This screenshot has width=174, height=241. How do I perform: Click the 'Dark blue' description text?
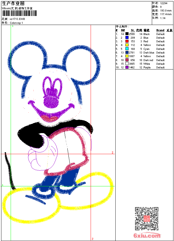(x=149, y=53)
